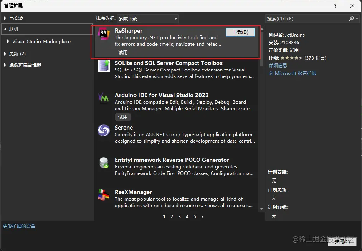The width and height of the screenshot is (362, 251).
Task: Click 向 Microsoft 报告扩展 link
Action: click(x=292, y=73)
